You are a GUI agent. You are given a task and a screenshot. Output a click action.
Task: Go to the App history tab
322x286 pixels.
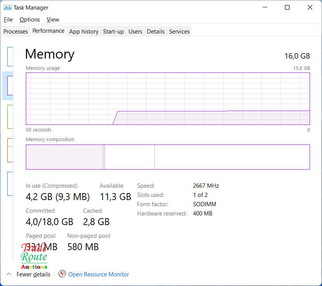(x=84, y=32)
